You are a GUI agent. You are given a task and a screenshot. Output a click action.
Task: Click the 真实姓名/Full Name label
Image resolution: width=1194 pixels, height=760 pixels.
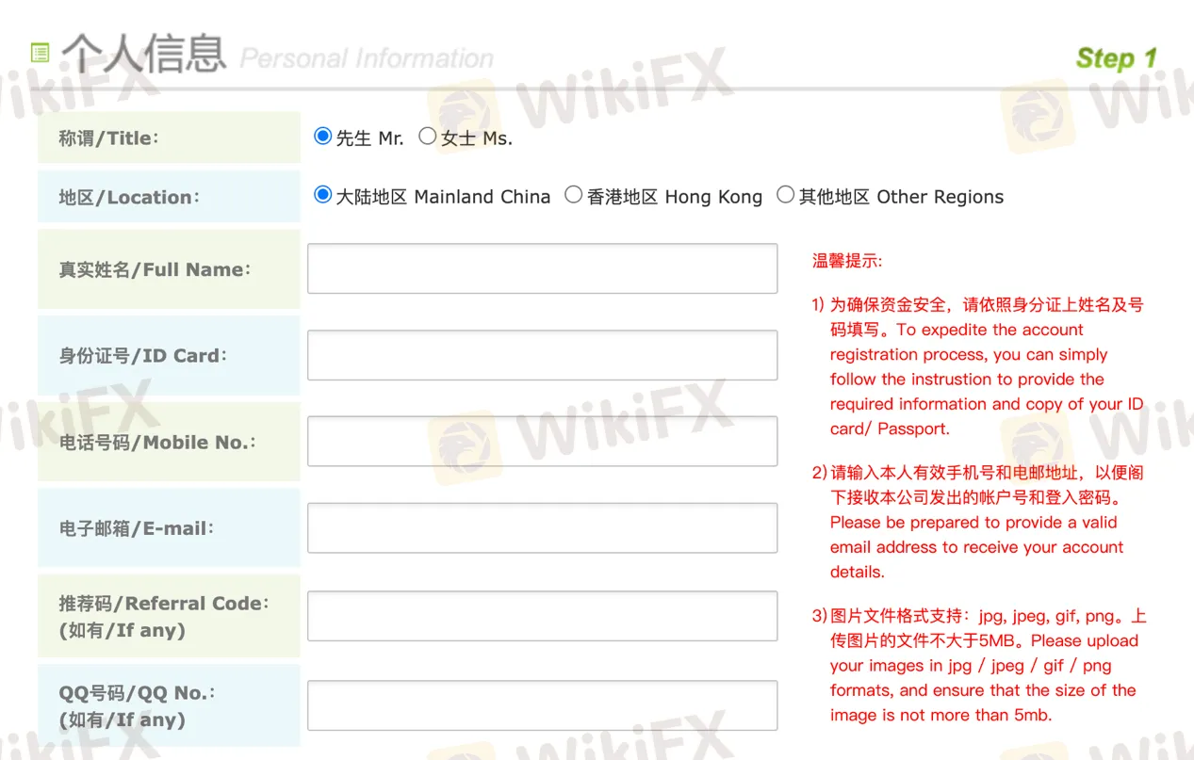coord(155,269)
